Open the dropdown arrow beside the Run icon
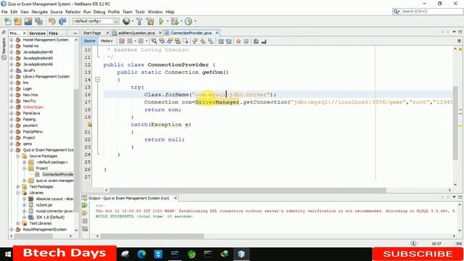The width and height of the screenshot is (464, 261). pos(167,21)
